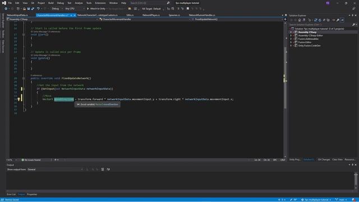Click Solution Explorer Home icon
Viewport: 359px width, 202px height.
[300, 20]
